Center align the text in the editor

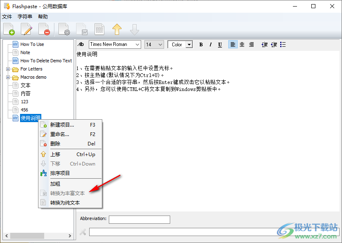click(x=242, y=44)
